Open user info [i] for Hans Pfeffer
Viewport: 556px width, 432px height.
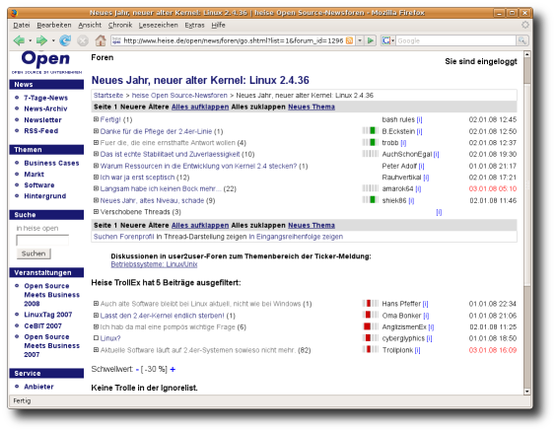426,304
